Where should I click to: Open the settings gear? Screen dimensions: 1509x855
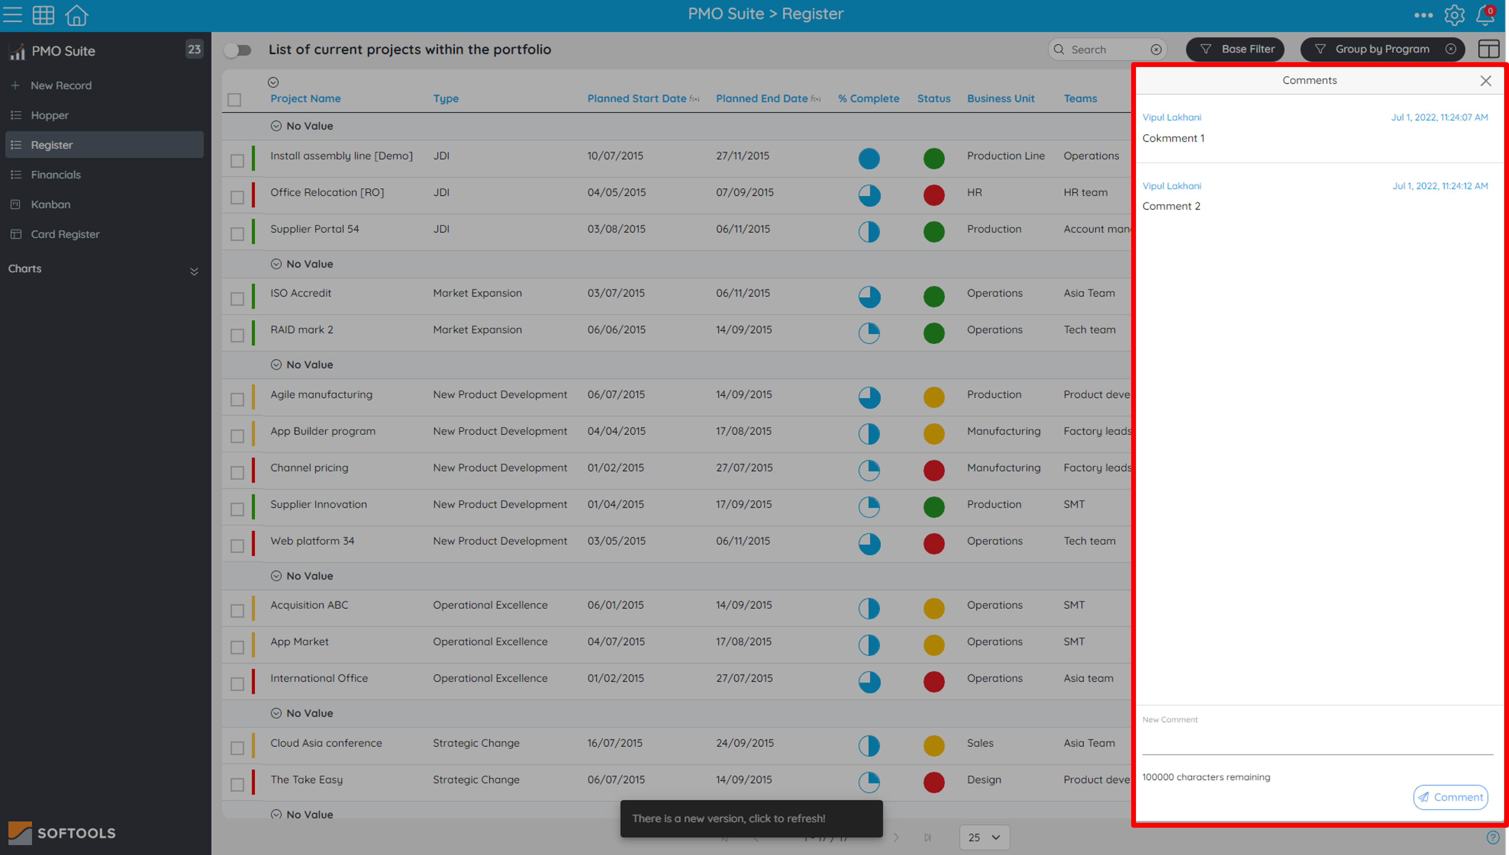click(1454, 15)
